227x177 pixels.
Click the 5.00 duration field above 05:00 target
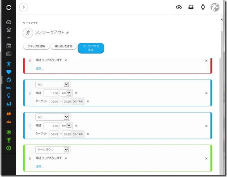pos(51,93)
